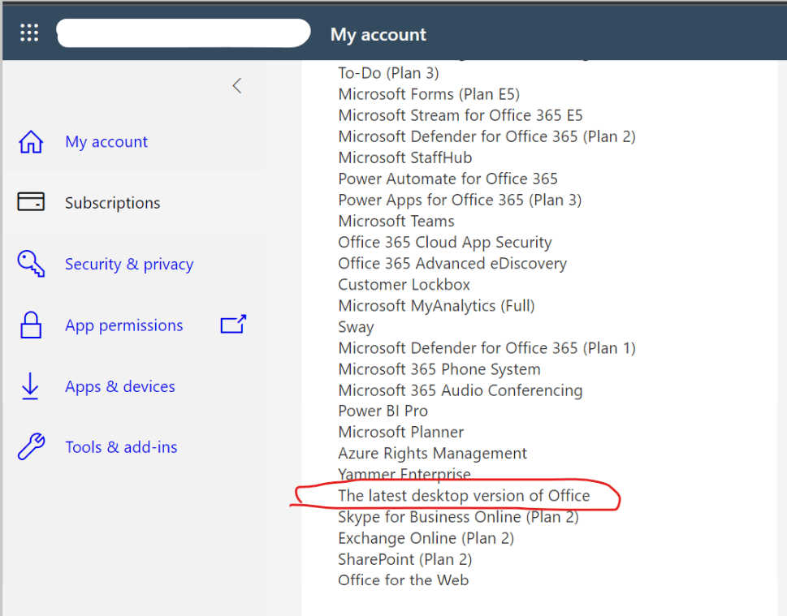Select Office 365 Cloud App Security

pyautogui.click(x=445, y=243)
